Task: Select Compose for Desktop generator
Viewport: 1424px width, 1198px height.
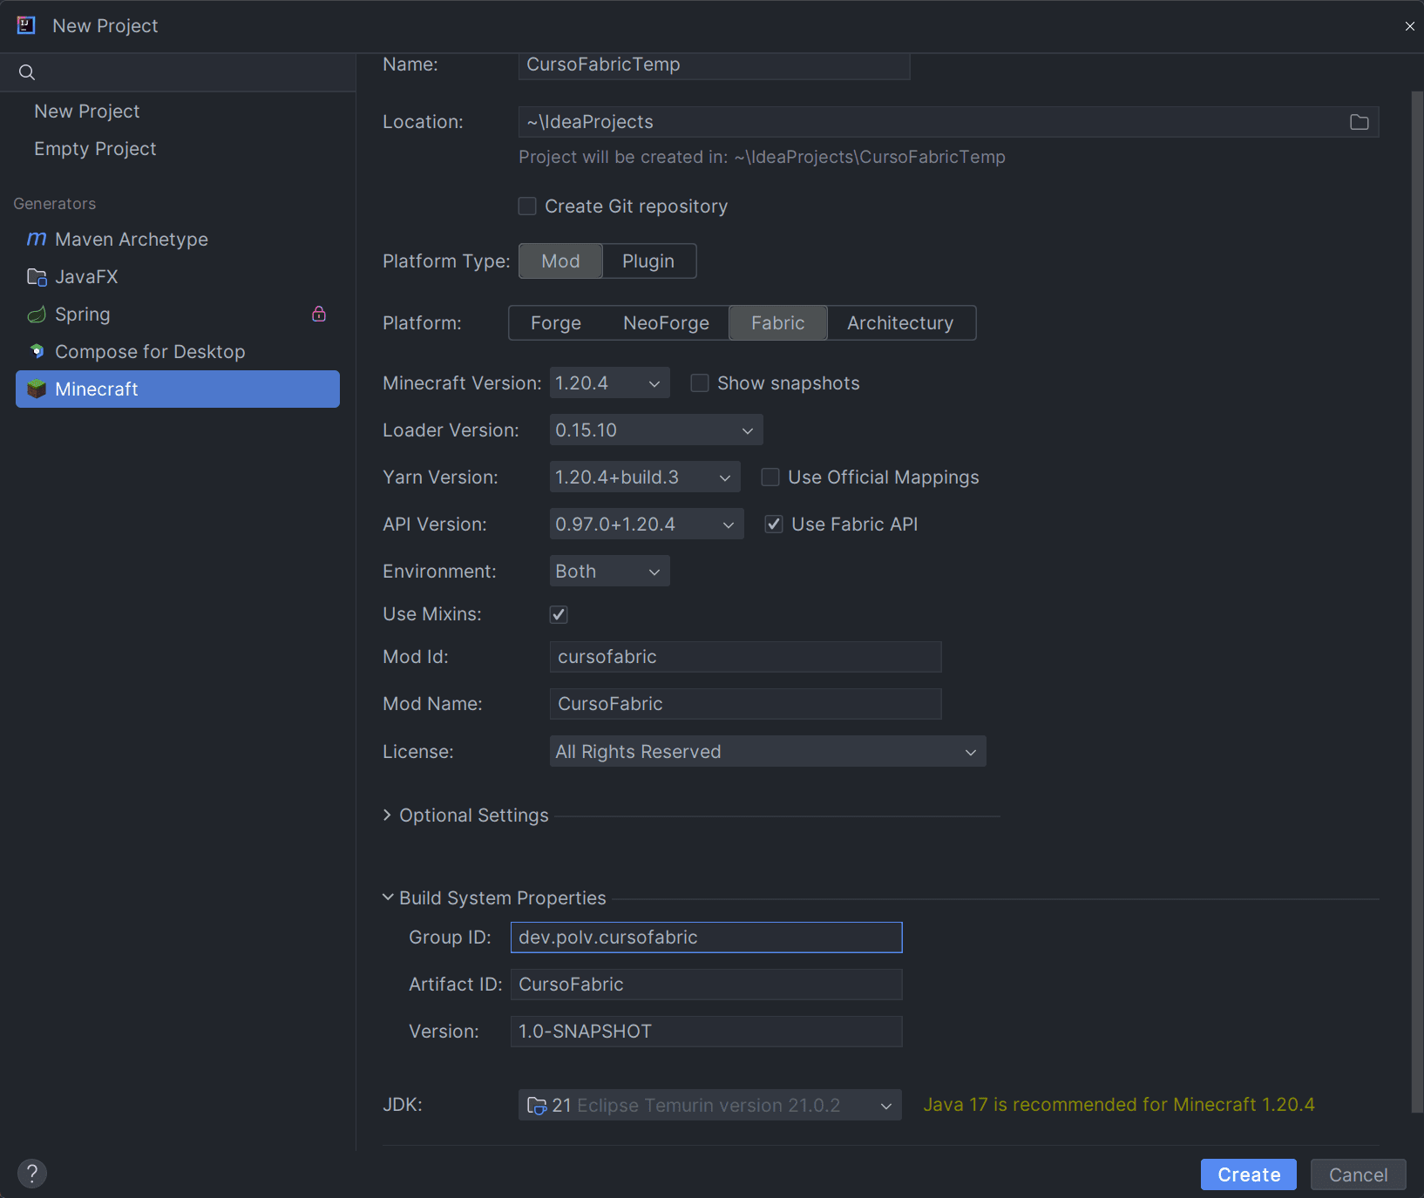Action: click(x=178, y=352)
